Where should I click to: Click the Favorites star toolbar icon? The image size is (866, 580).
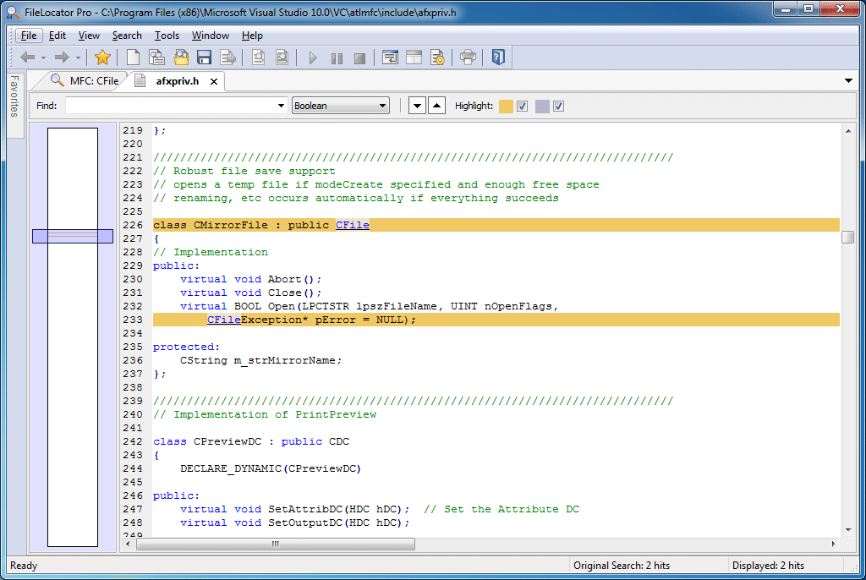click(x=102, y=57)
